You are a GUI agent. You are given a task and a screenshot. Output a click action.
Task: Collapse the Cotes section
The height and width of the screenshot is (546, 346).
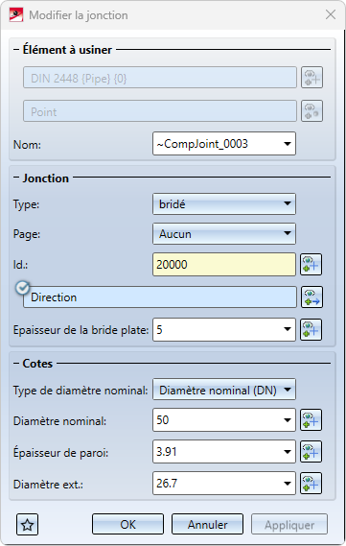(x=16, y=363)
